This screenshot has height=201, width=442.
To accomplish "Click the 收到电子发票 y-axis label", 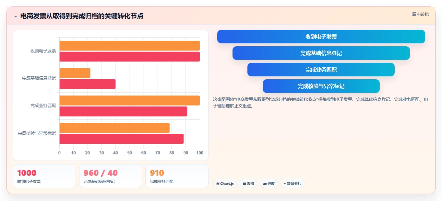I will pyautogui.click(x=43, y=51).
